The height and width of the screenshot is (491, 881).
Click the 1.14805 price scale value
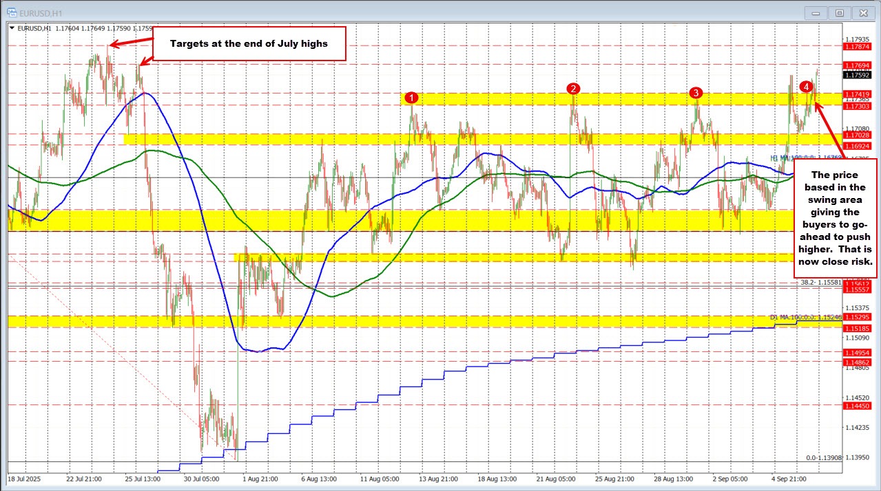(x=858, y=368)
